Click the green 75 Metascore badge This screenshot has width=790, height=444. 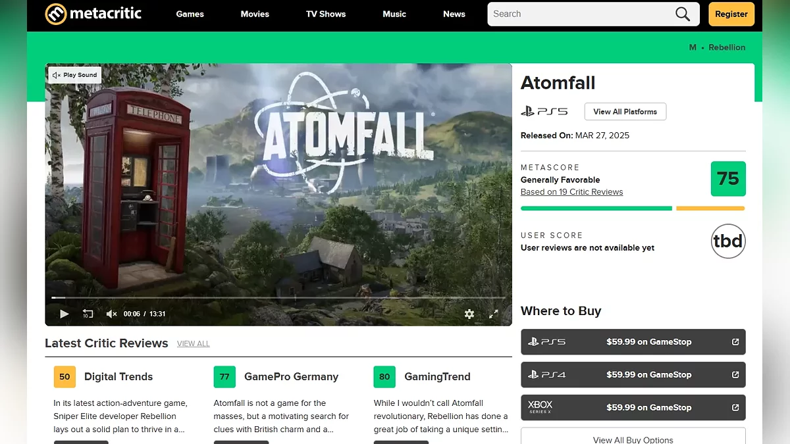pos(728,179)
